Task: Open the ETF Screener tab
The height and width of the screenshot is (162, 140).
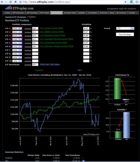Action: coord(32,13)
